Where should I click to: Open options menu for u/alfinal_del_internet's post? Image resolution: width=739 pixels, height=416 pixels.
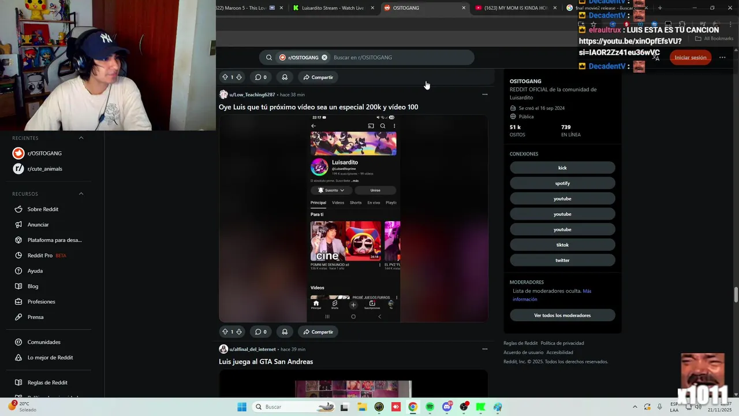[x=485, y=349]
